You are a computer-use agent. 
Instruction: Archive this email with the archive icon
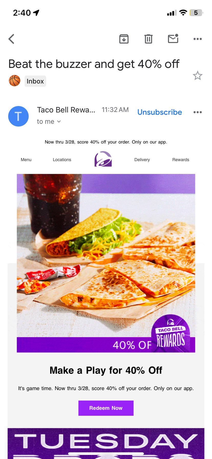(x=124, y=39)
